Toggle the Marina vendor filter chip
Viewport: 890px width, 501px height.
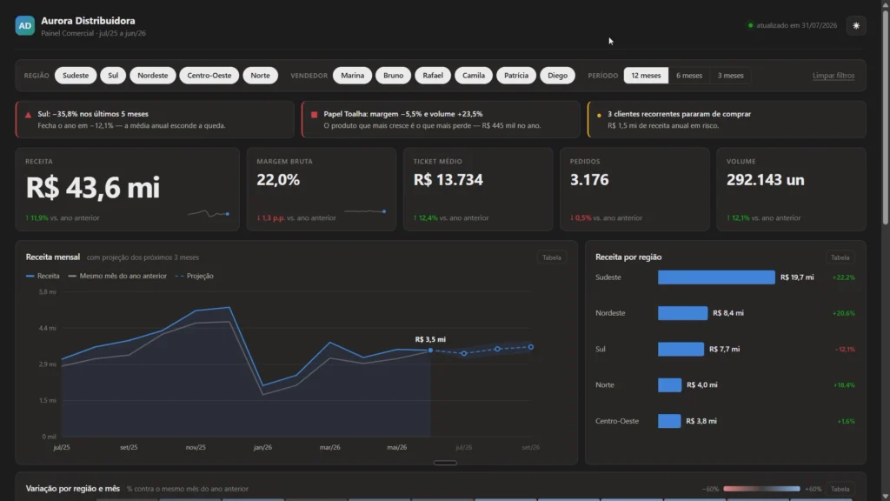click(353, 76)
